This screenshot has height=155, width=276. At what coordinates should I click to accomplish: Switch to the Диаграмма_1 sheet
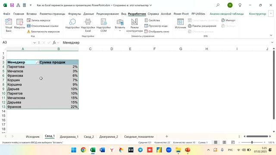click(x=69, y=136)
